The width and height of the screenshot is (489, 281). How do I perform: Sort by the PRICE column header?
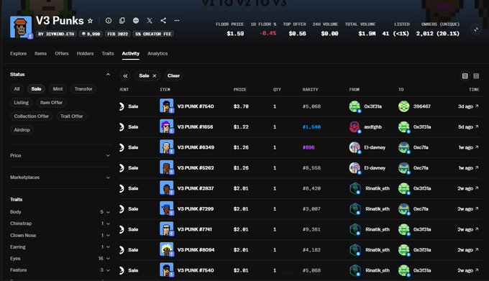pyautogui.click(x=239, y=89)
